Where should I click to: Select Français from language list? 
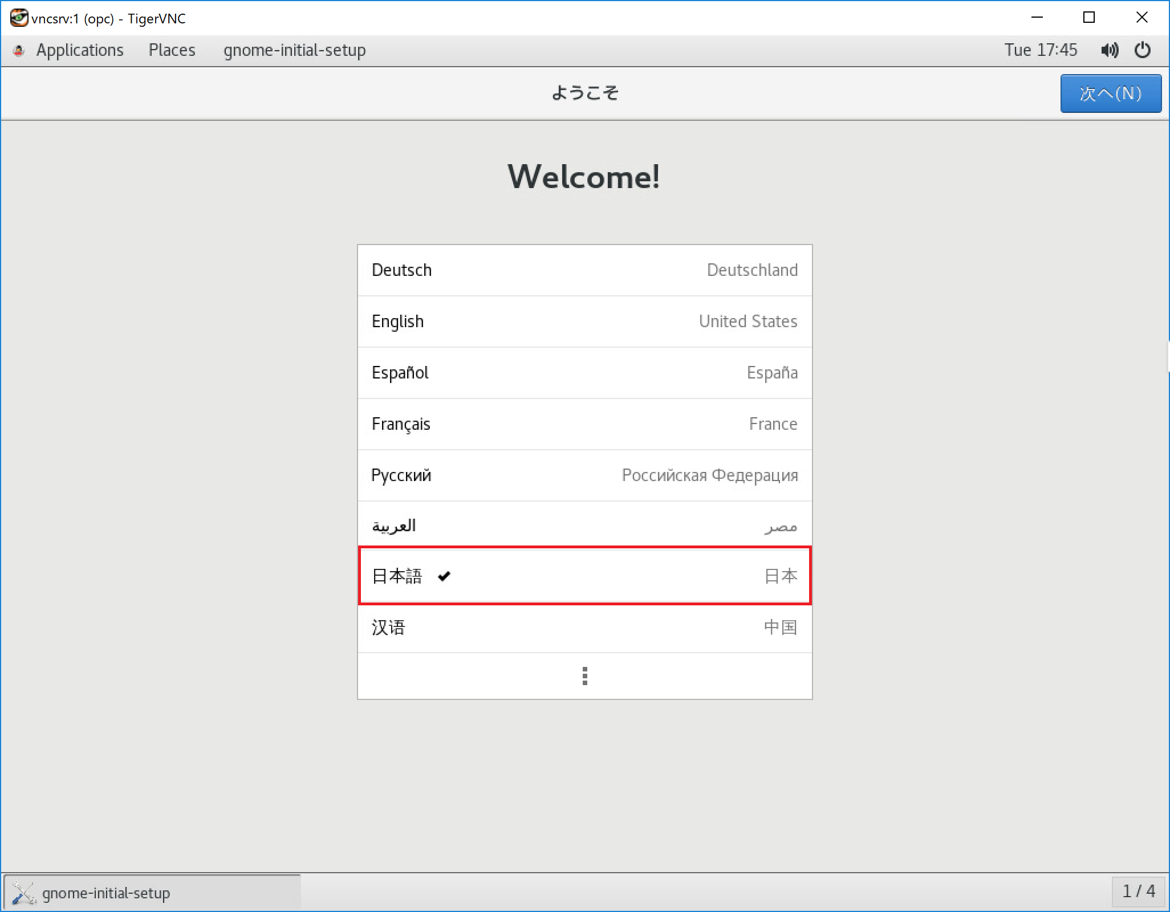[584, 424]
